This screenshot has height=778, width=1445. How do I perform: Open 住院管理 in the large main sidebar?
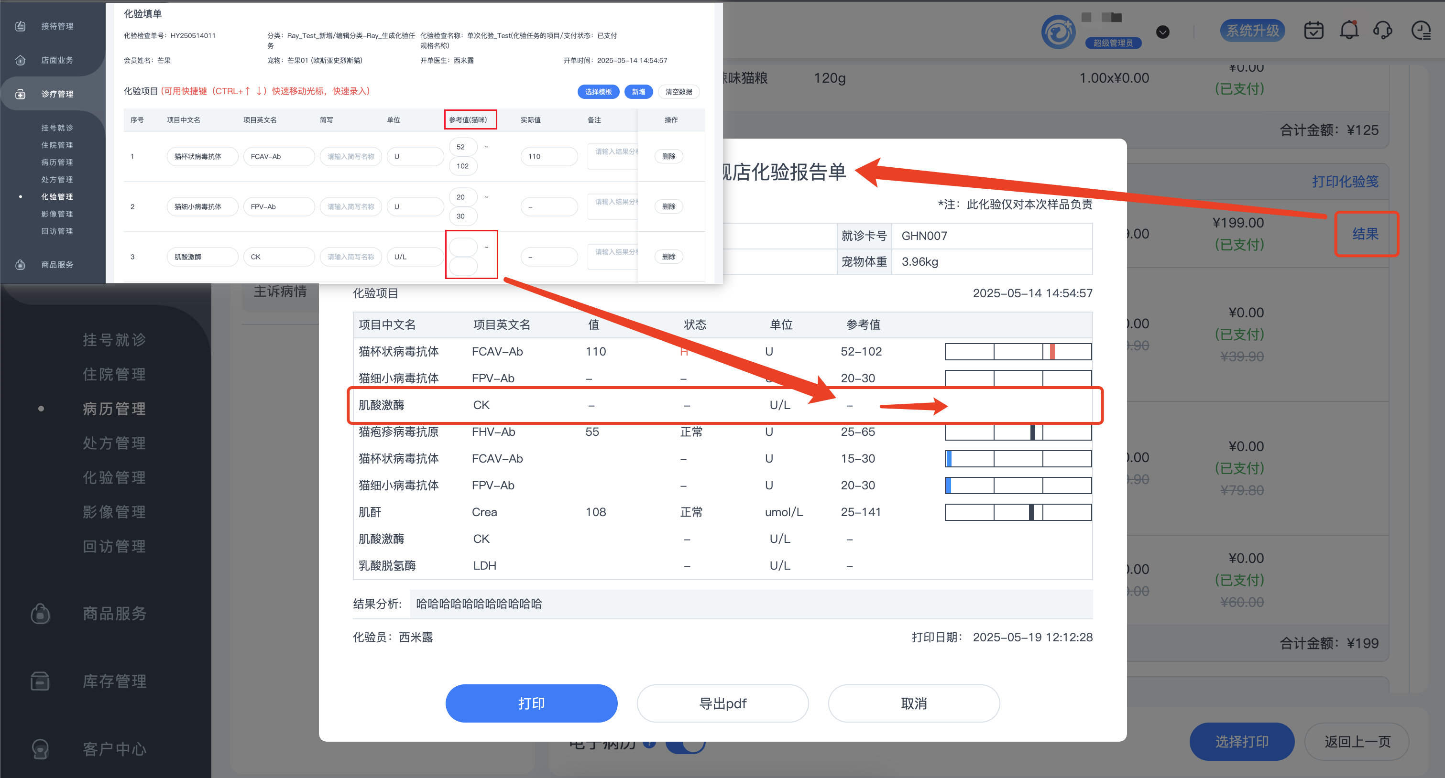pos(114,375)
